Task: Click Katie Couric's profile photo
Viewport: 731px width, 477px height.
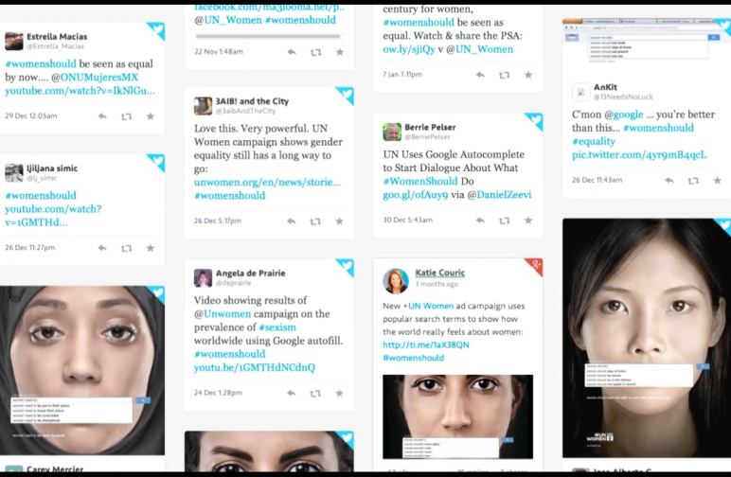Action: [396, 281]
